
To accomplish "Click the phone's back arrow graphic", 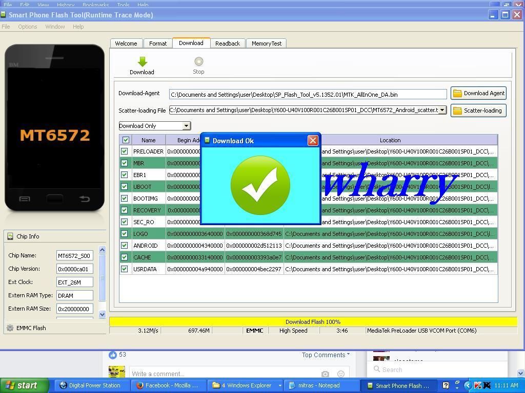I will pyautogui.click(x=84, y=199).
